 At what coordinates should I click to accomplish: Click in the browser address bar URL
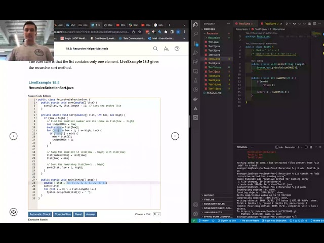coord(92,32)
